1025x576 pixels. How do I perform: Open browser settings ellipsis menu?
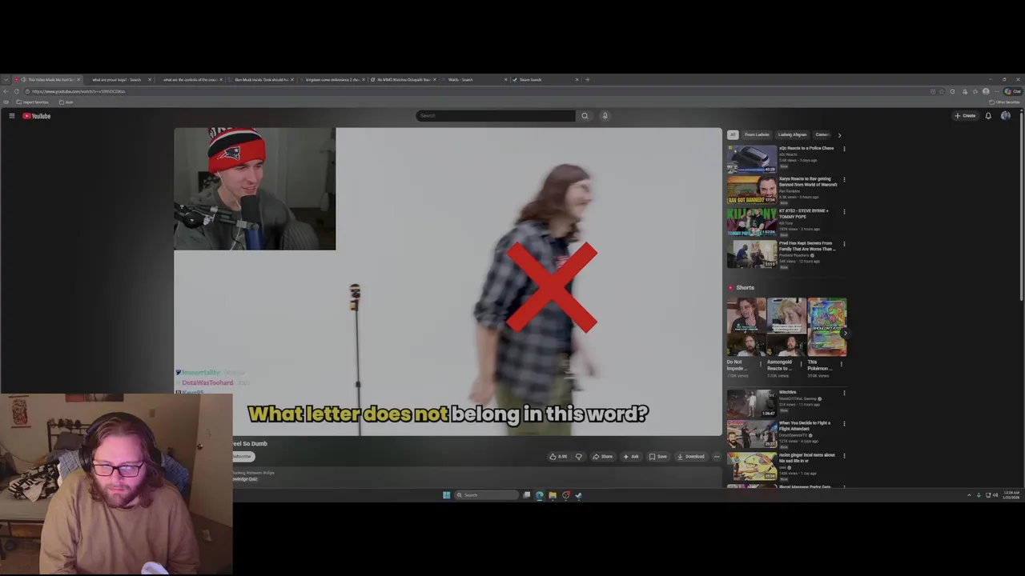pos(996,91)
